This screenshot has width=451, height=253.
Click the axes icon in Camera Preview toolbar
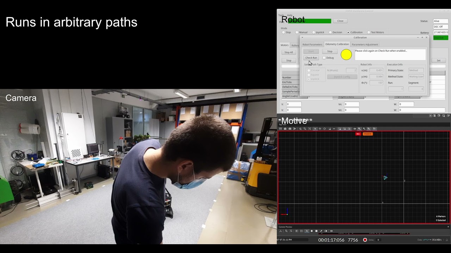(281, 231)
